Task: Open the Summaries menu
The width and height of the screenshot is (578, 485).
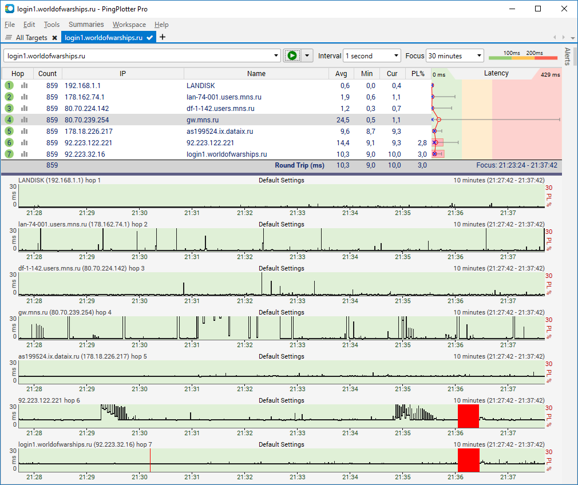Action: pyautogui.click(x=86, y=25)
